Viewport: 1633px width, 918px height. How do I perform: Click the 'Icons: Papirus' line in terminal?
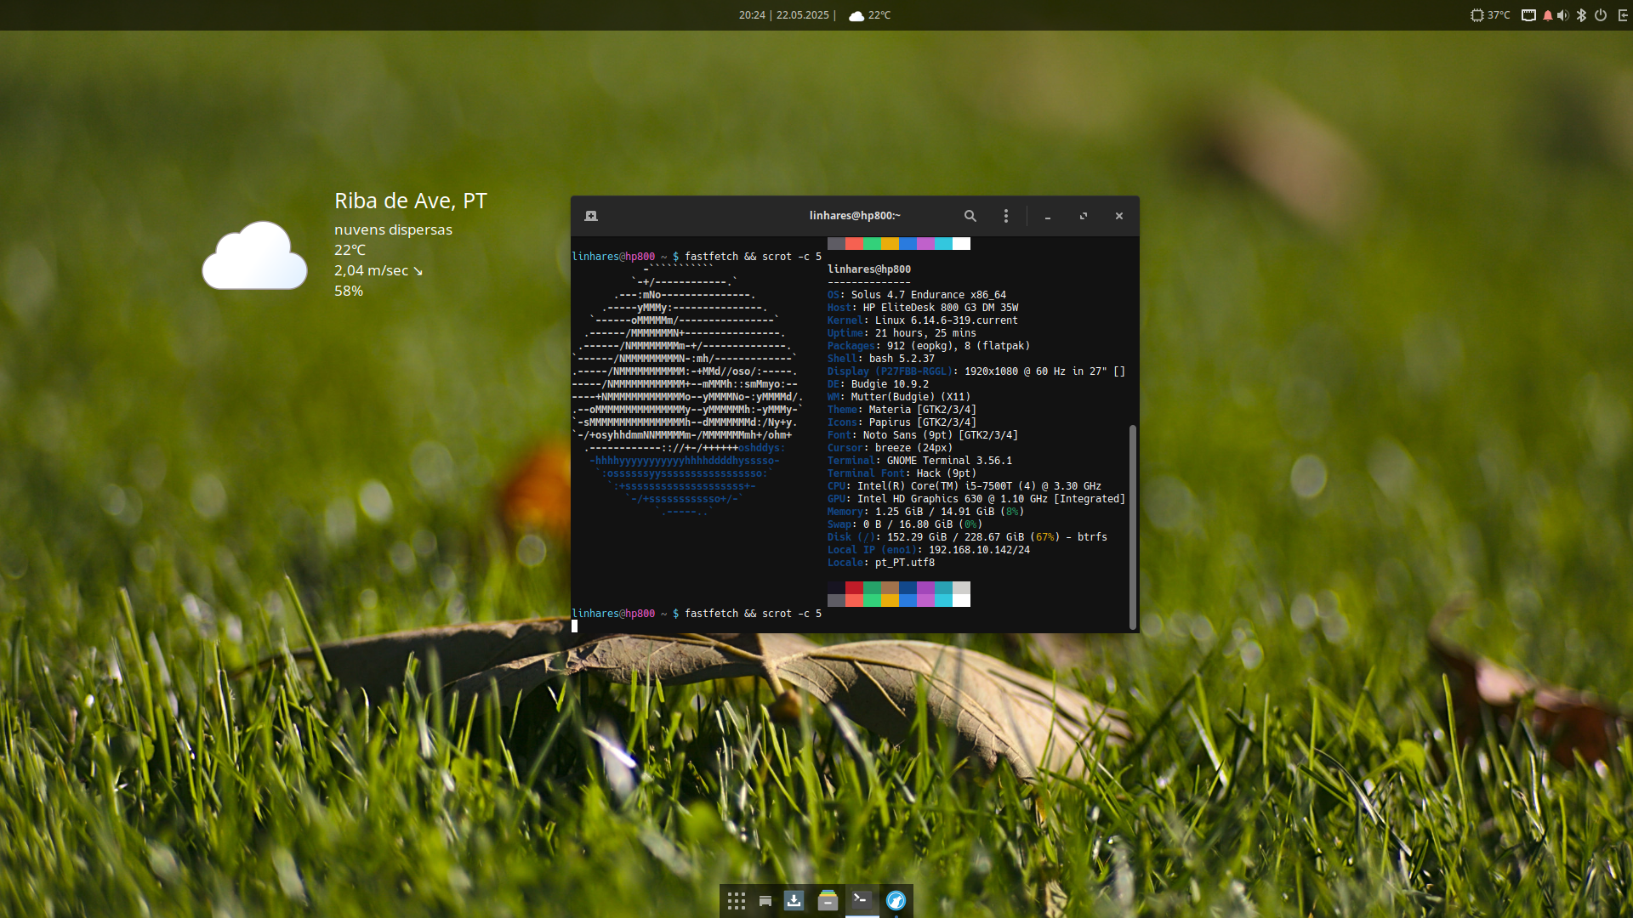[902, 422]
